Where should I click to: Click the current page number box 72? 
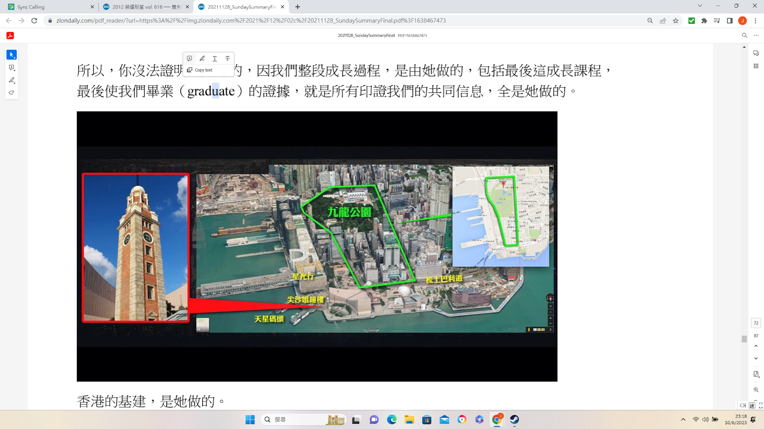pyautogui.click(x=756, y=323)
